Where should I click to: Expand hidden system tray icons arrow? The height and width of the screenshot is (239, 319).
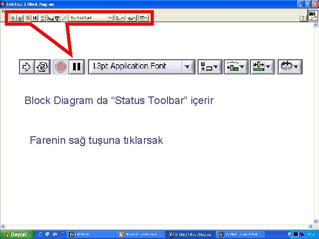[290, 235]
